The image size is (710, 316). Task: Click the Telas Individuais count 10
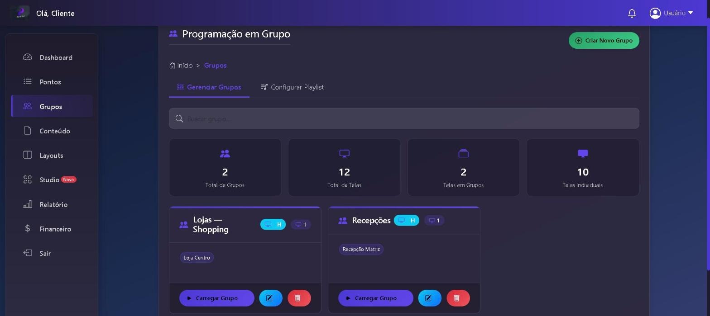[x=583, y=172]
